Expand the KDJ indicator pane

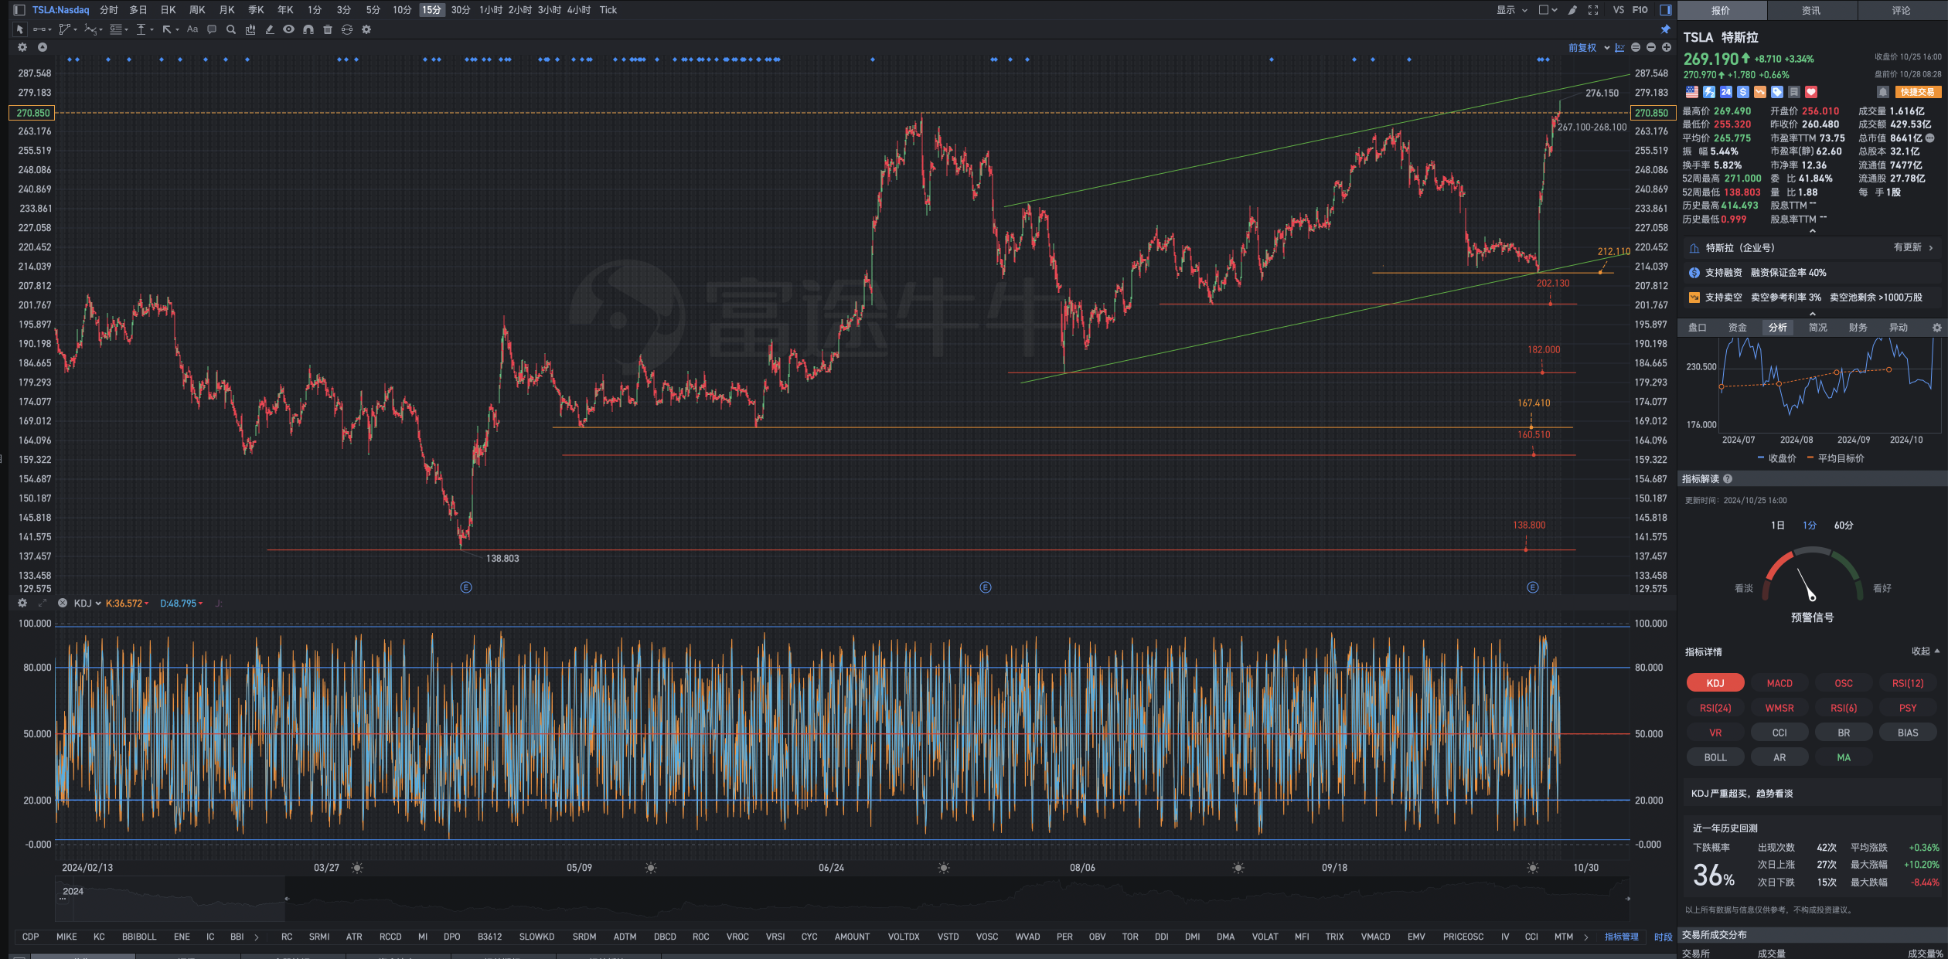pyautogui.click(x=43, y=603)
